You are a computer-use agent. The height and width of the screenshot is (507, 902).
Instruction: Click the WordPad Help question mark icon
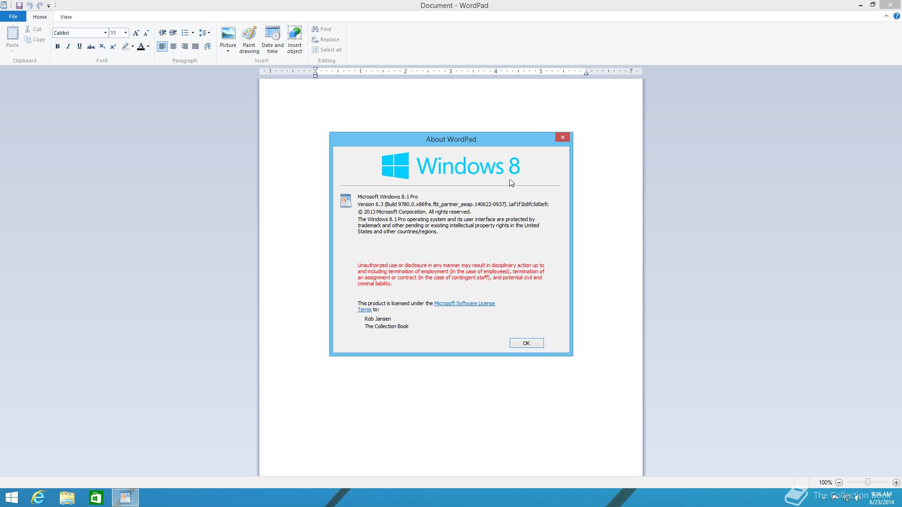coord(896,16)
